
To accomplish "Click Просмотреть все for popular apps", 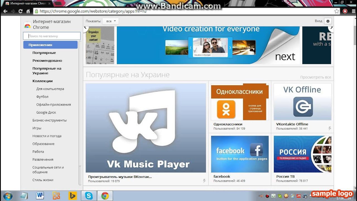I will coord(316,77).
